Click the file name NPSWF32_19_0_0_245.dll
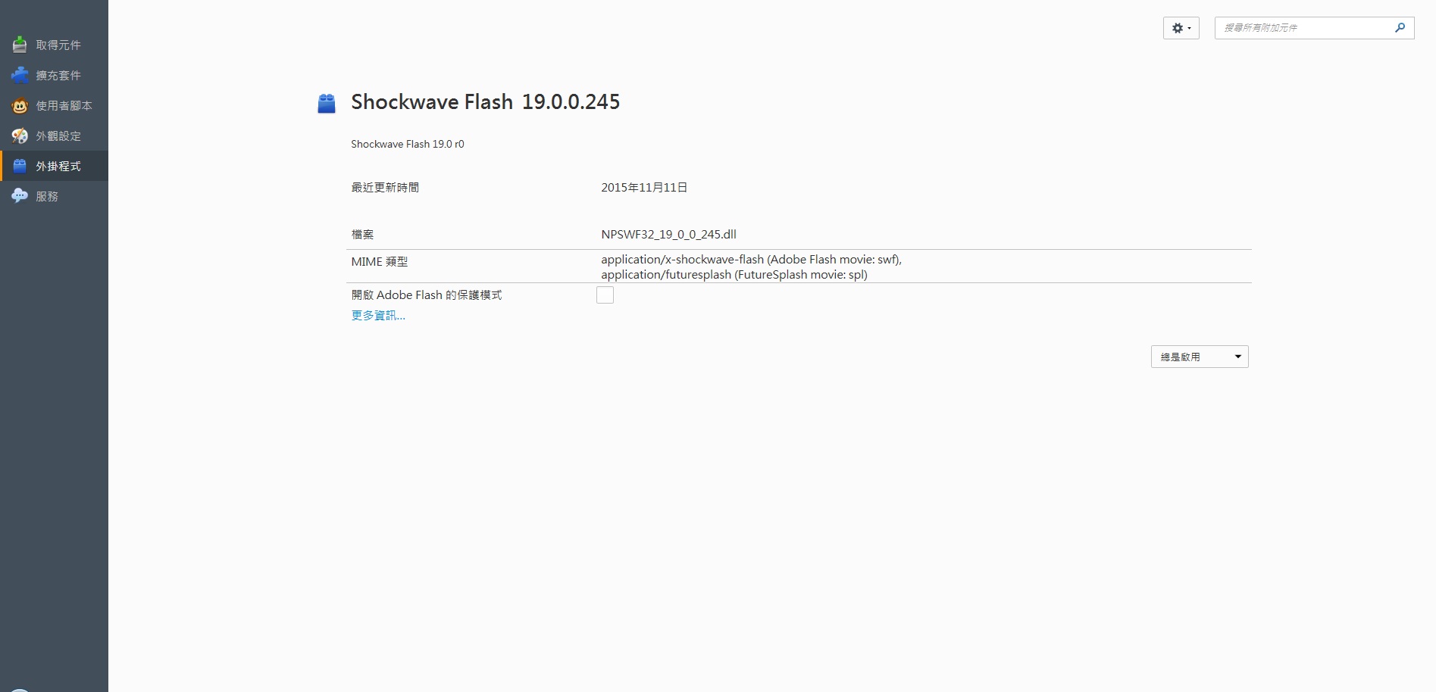Viewport: 1436px width, 692px height. 668,235
